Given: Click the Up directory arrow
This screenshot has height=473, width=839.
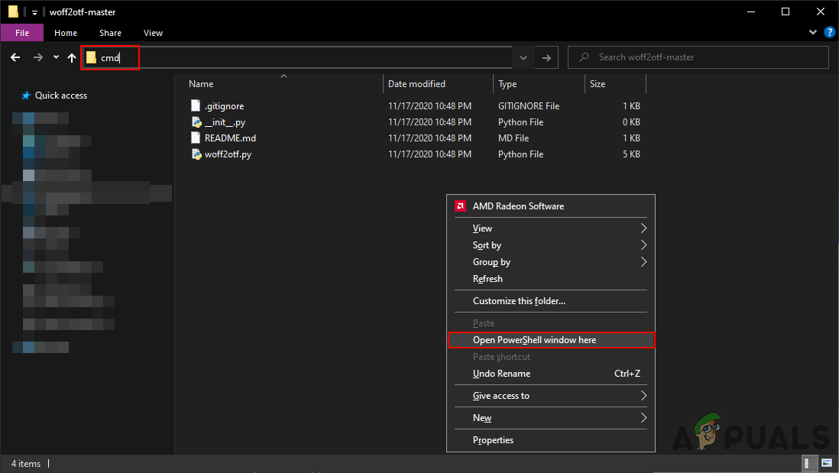Looking at the screenshot, I should point(72,57).
